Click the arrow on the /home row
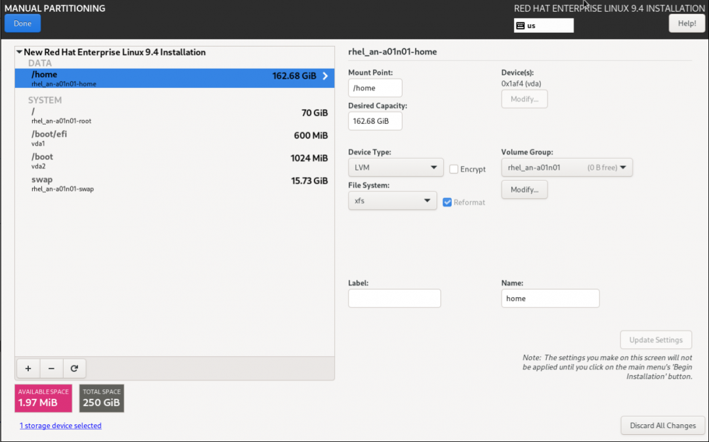 [325, 76]
